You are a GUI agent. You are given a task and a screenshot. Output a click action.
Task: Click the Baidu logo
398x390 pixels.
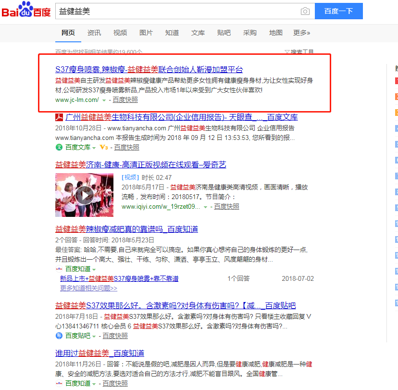(x=26, y=10)
